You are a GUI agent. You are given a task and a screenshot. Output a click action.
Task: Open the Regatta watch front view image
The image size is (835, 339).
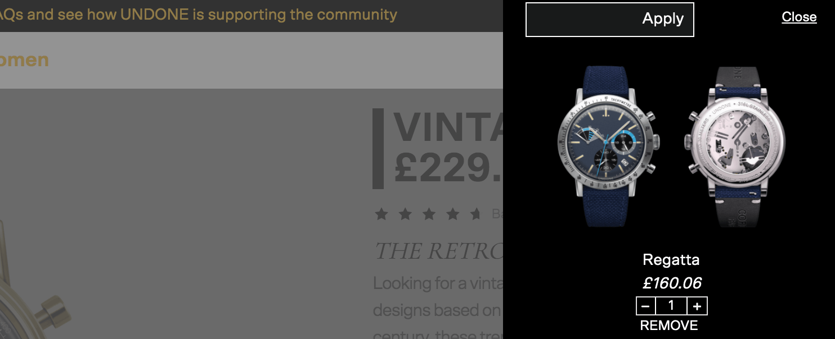[x=609, y=146]
